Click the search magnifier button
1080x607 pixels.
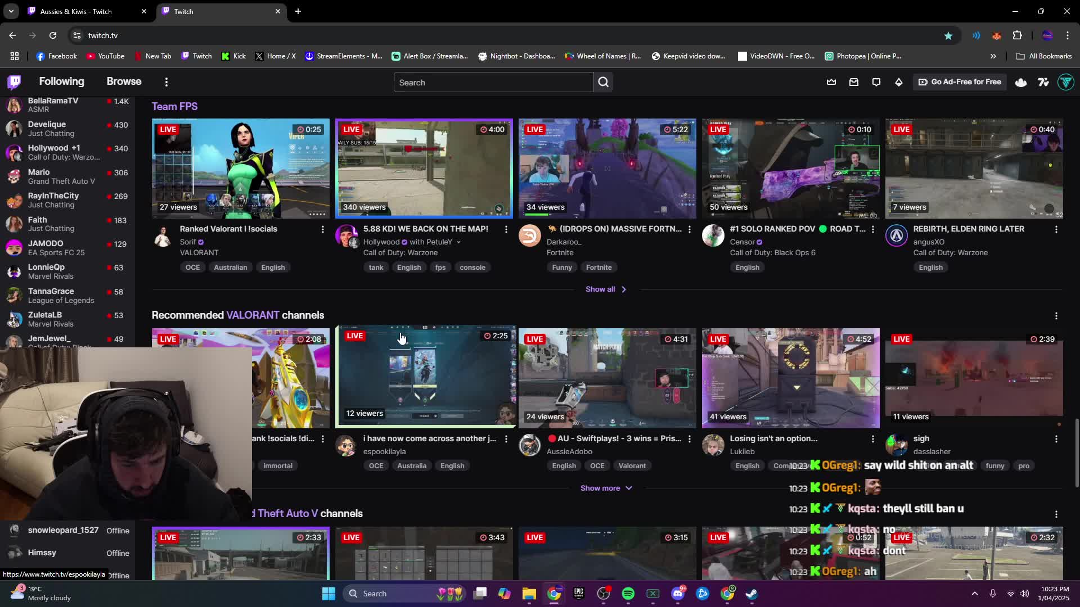tap(603, 82)
